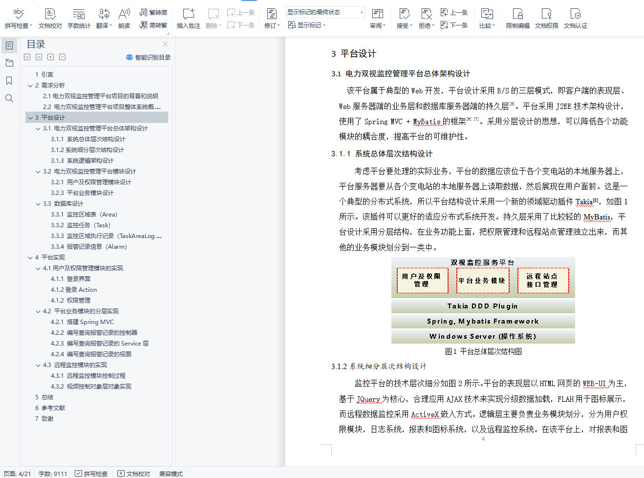Image resolution: width=644 pixels, height=478 pixels.
Task: Go to next comment 下一条
Action: [x=241, y=25]
